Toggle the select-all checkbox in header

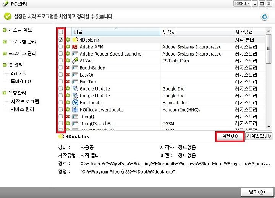pos(61,32)
